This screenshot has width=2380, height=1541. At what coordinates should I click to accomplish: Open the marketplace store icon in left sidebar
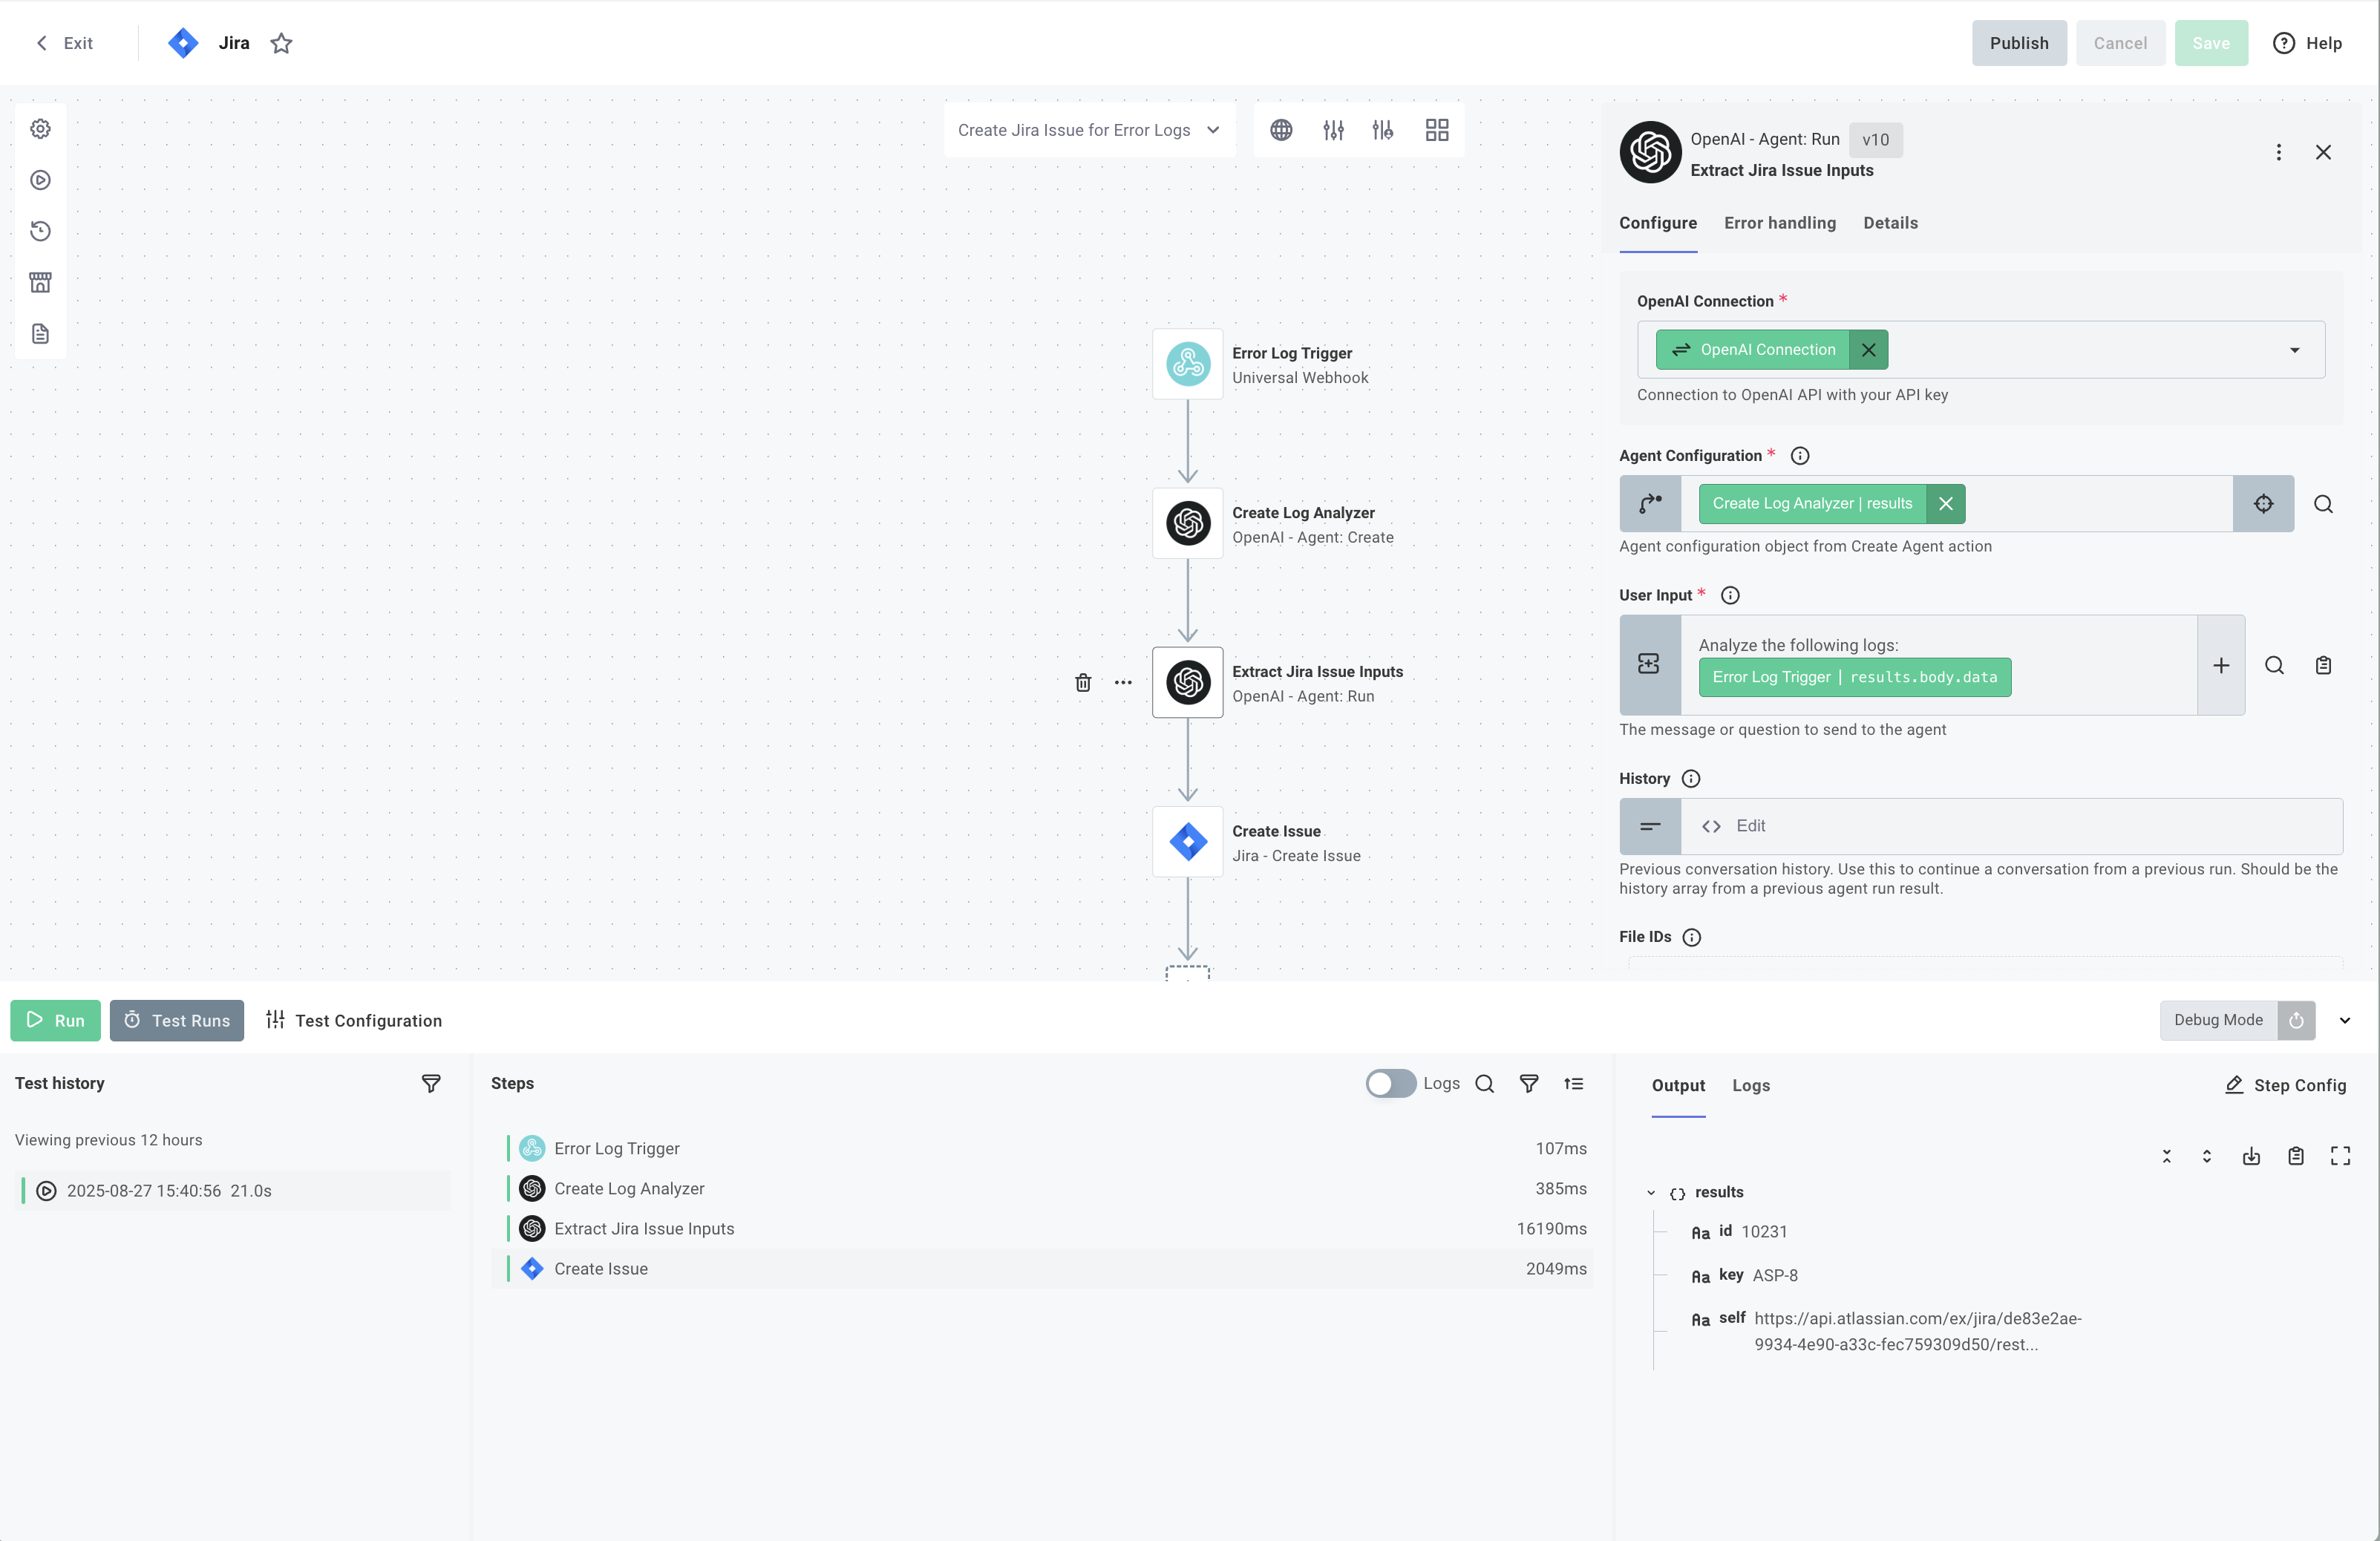tap(40, 282)
